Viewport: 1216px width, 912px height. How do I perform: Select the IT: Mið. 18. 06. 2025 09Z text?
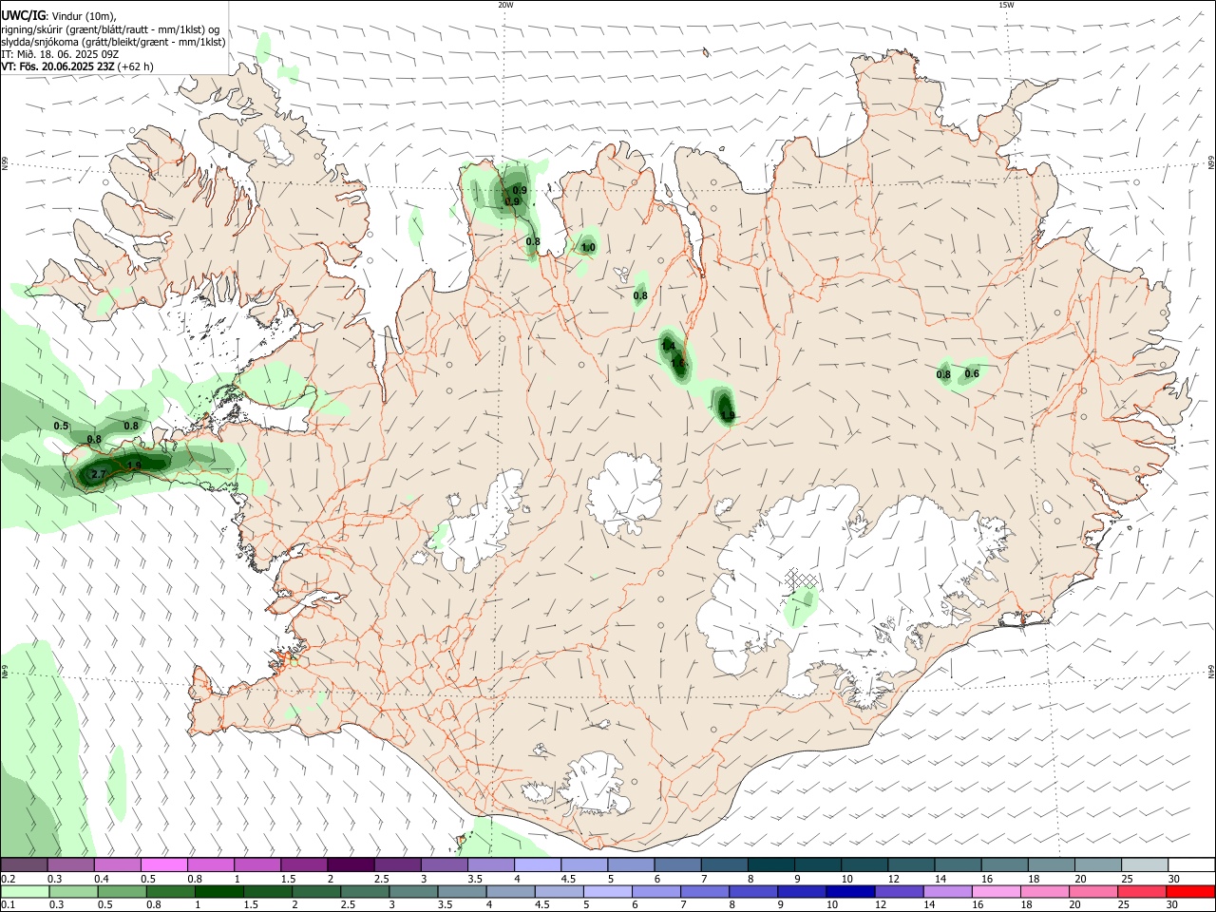coord(60,54)
